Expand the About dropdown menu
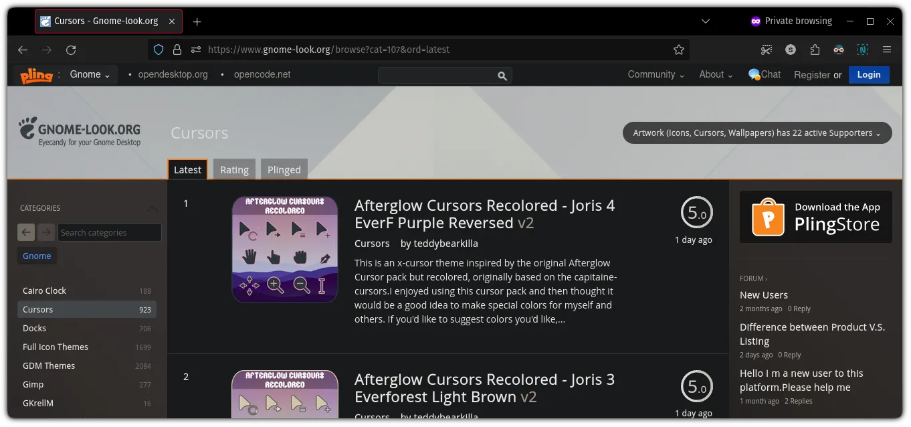 (x=716, y=75)
